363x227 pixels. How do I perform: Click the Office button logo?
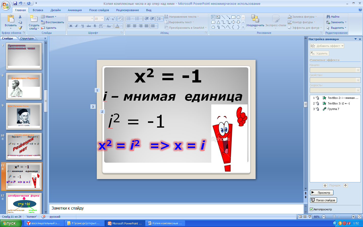(x=6, y=5)
